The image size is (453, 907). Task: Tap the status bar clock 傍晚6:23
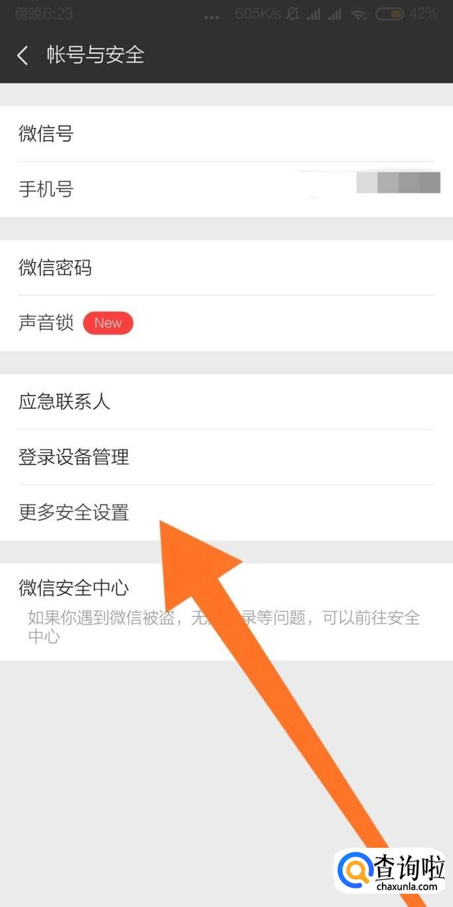click(44, 13)
